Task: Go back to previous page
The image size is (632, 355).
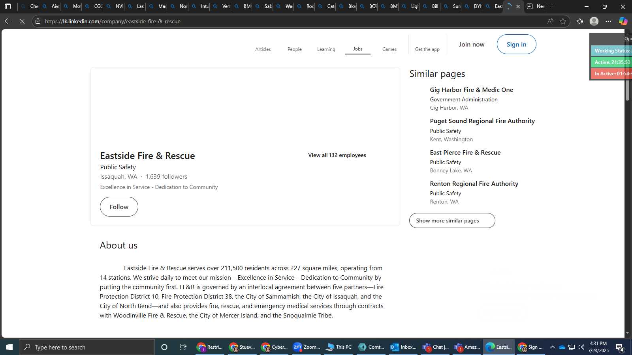Action: click(x=8, y=21)
